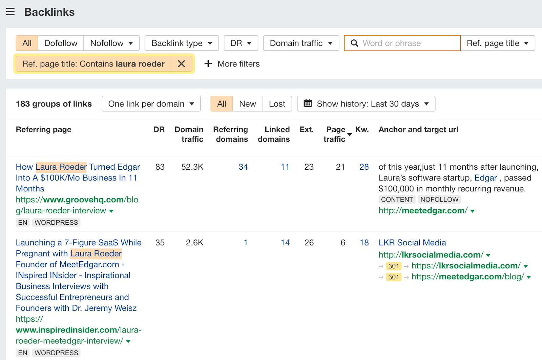Show only Lost backlinks
This screenshot has width=542, height=360.
[277, 104]
